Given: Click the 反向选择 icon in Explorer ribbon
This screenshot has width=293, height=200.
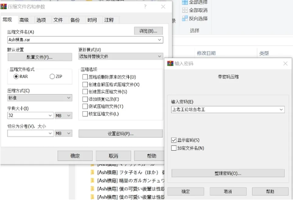Looking at the screenshot, I should 185,18.
